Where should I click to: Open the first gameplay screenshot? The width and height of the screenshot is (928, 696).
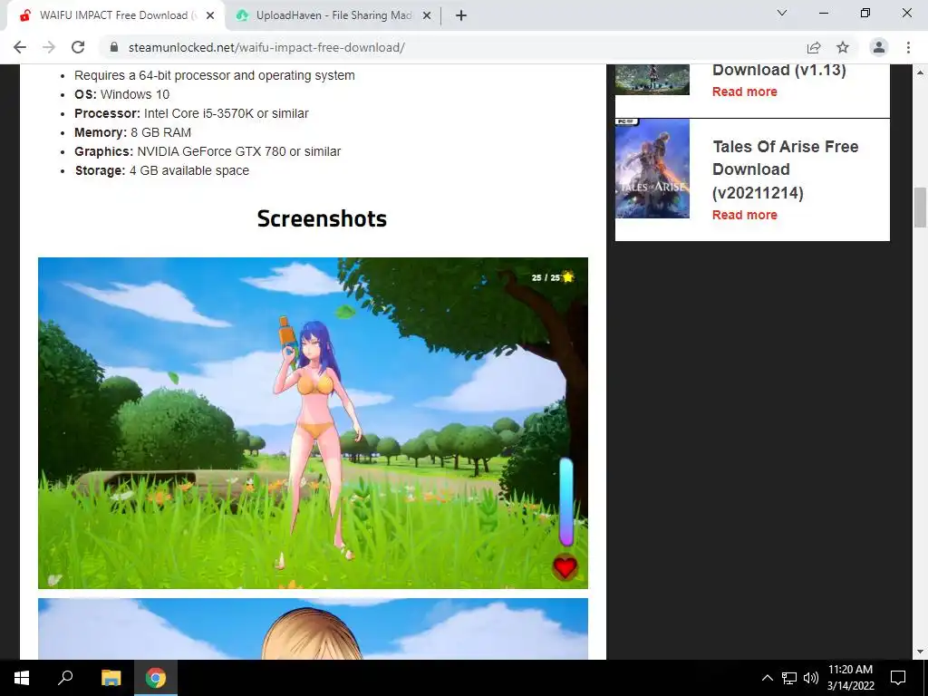313,423
